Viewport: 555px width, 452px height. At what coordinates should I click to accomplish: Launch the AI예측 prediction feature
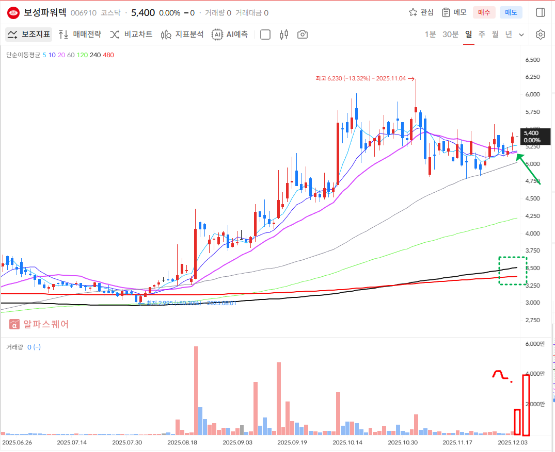coord(230,35)
